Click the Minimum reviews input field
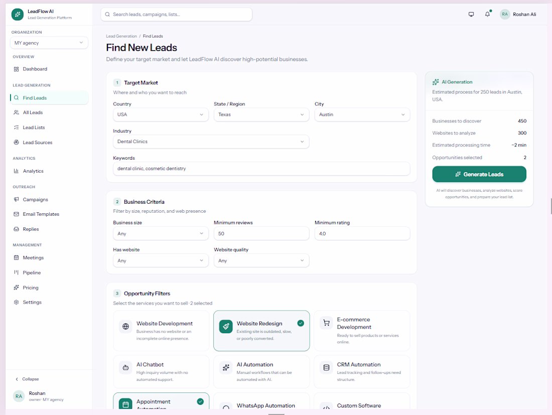 pos(261,234)
